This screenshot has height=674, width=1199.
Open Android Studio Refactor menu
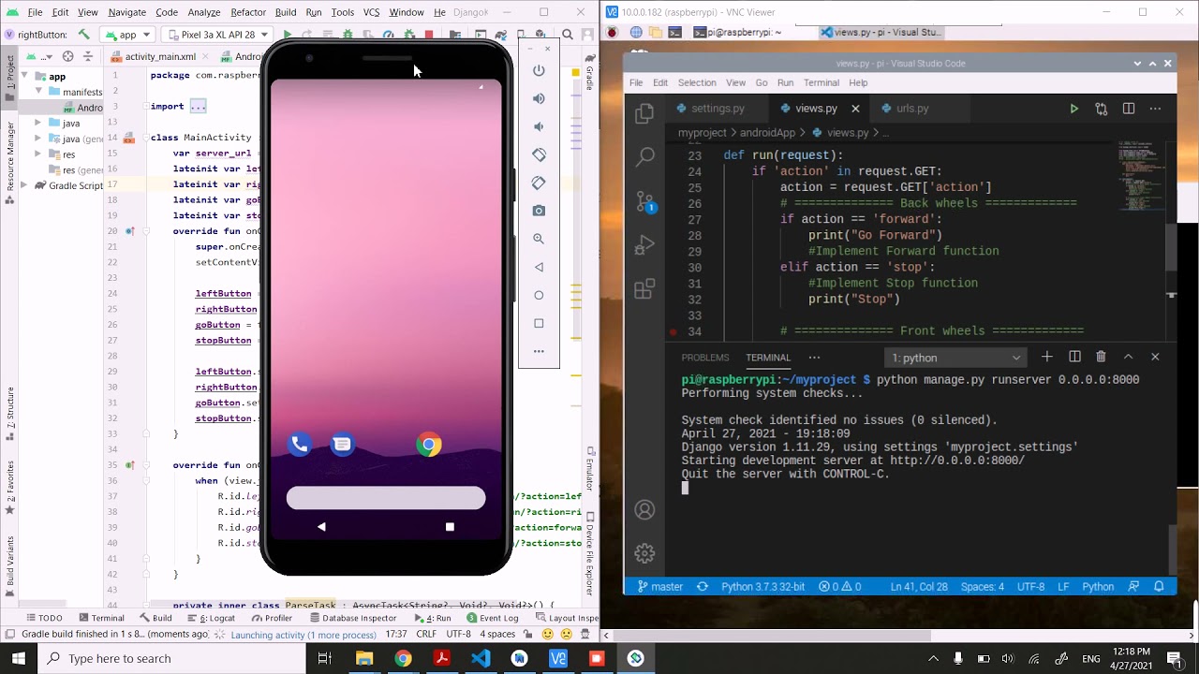[248, 12]
